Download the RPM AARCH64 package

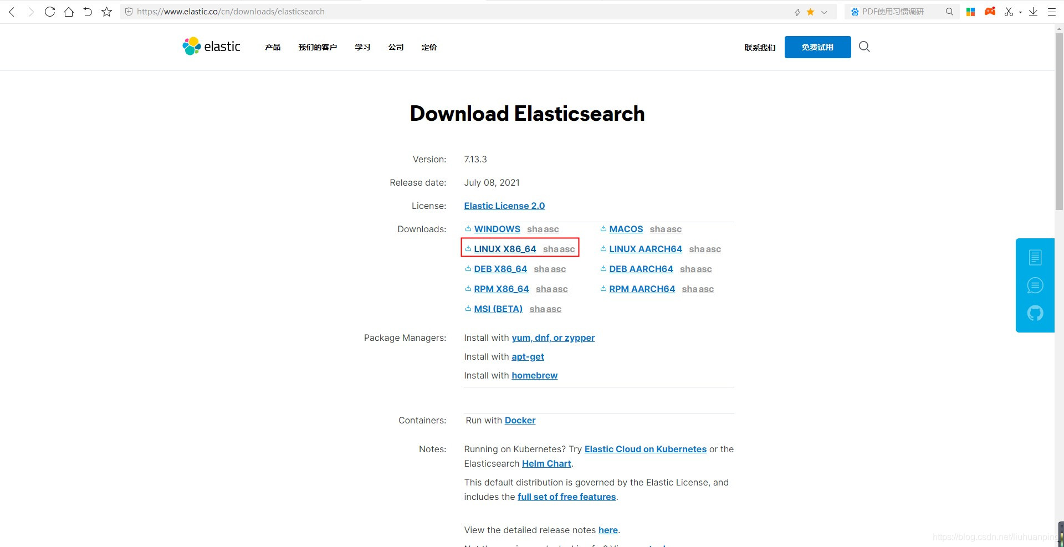pos(642,289)
